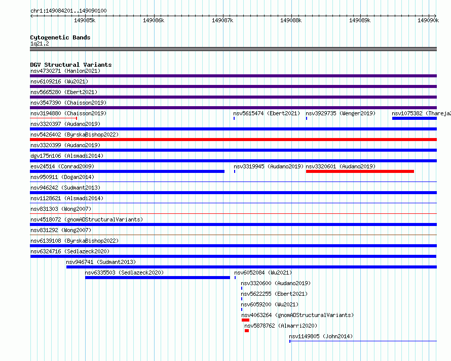Click the nsv1149805 (John2014) label
The height and width of the screenshot is (361, 451).
tap(321, 336)
